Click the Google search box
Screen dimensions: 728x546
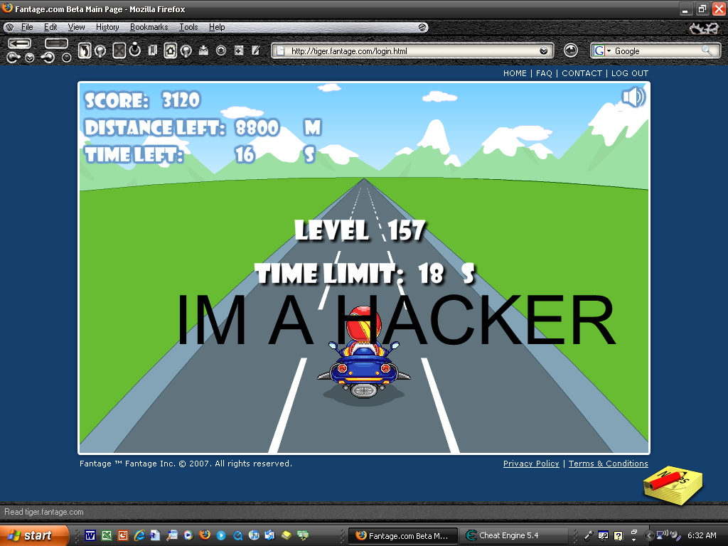pyautogui.click(x=655, y=51)
